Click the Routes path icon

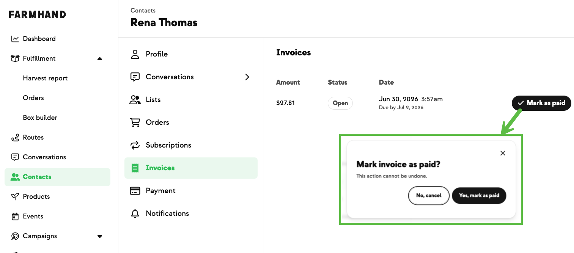[15, 137]
